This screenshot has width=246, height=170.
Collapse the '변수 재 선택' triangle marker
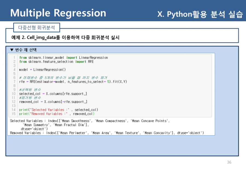(12, 50)
